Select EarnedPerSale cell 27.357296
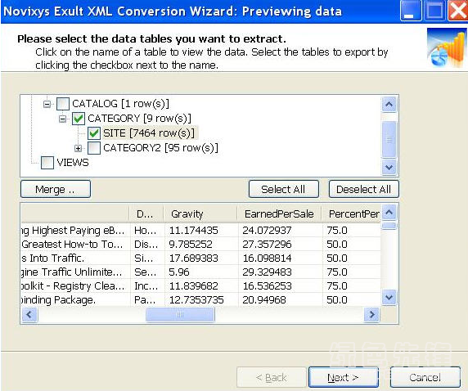The width and height of the screenshot is (468, 391). pos(281,244)
